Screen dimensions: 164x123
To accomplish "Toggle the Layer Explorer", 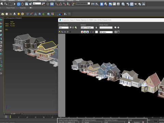I will (x=106, y=4).
